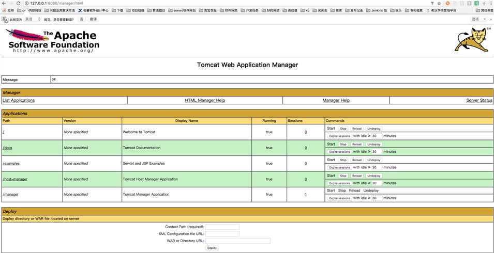Stop the /examples application

(x=343, y=160)
